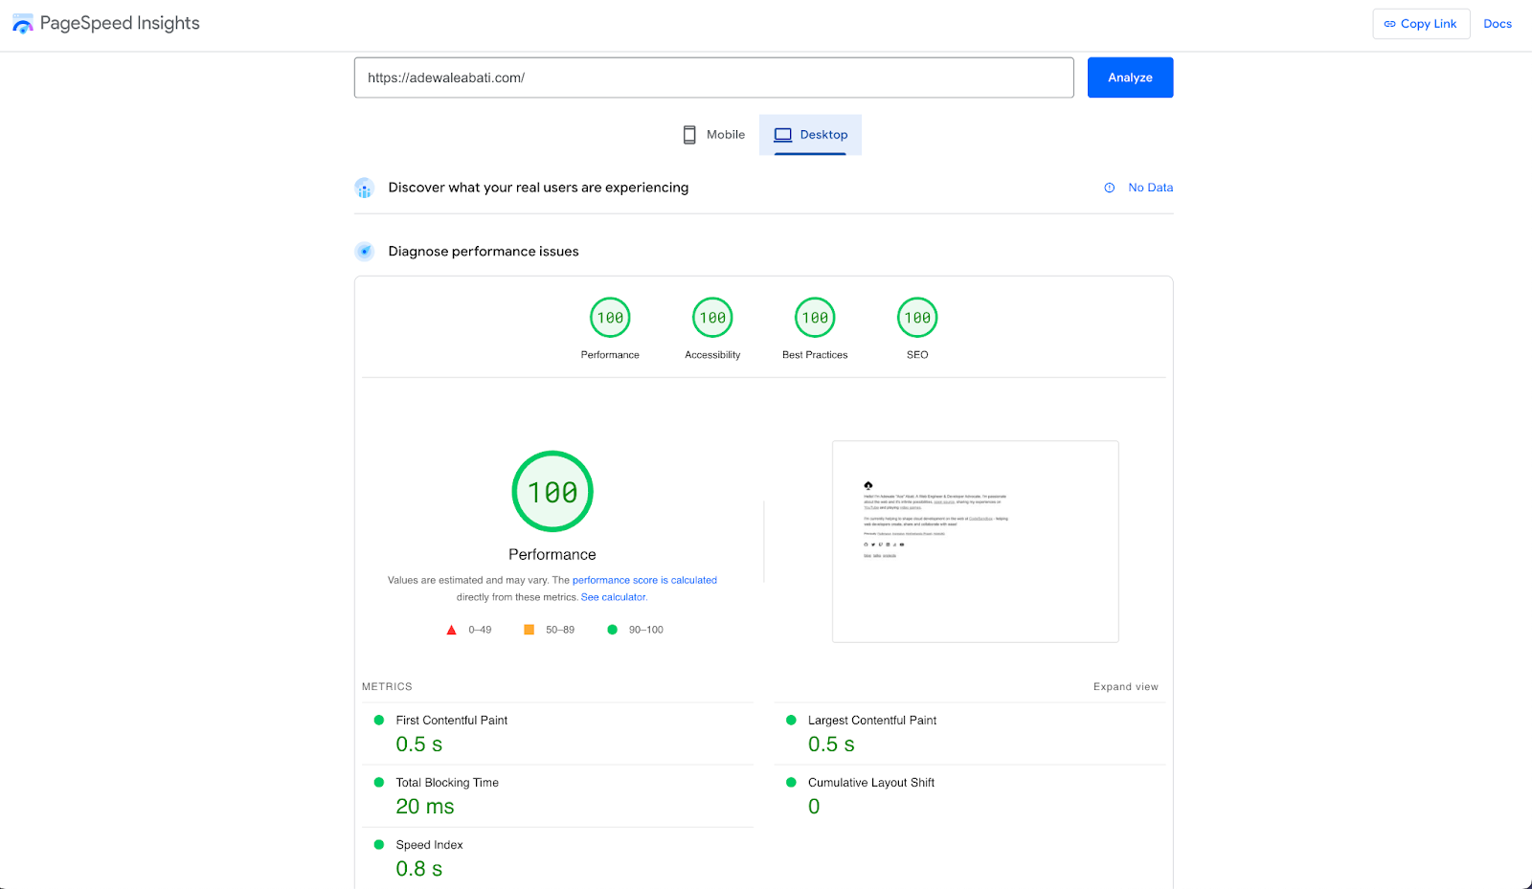
Task: Click the Cumulative Layout Shift label
Action: coord(871,783)
